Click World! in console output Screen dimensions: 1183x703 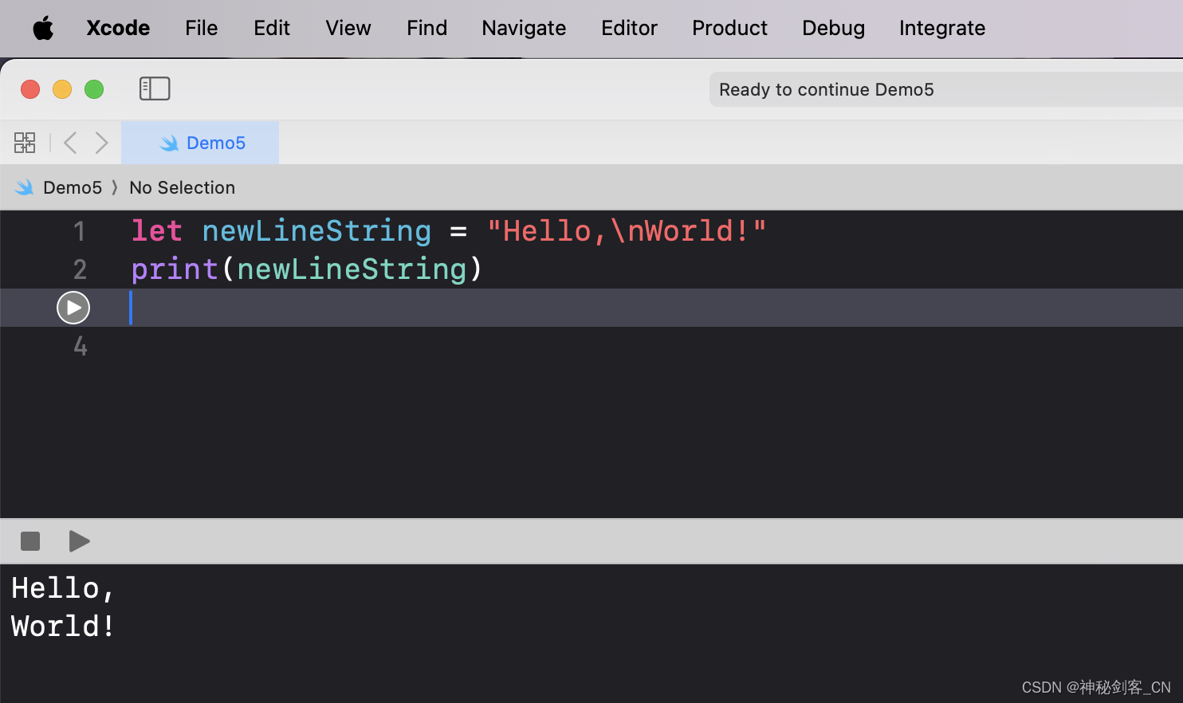64,626
